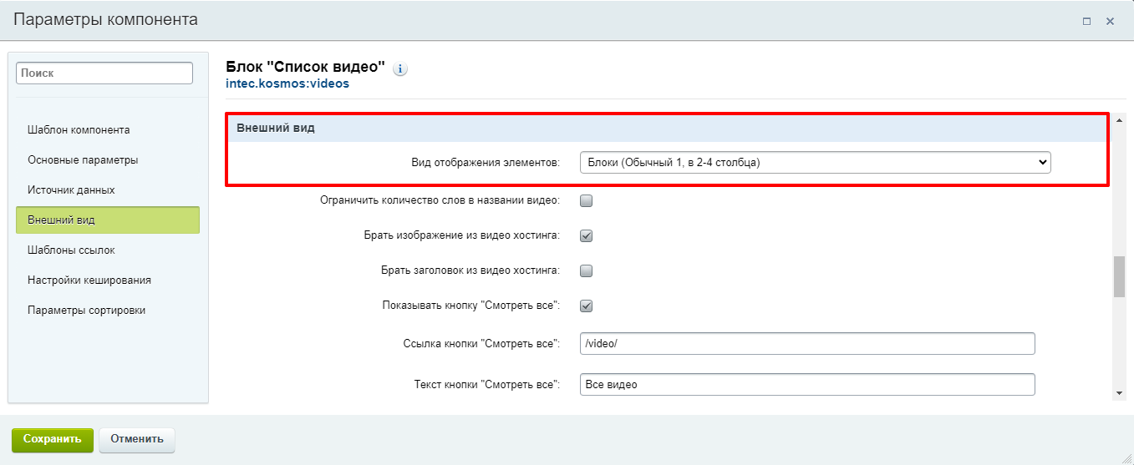Select "Источник данных" in sidebar
The image size is (1134, 465).
pyautogui.click(x=71, y=190)
